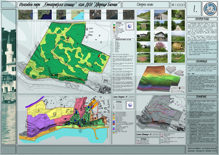219x155 pixels.
Task: Click the 'ЗОНИРАНЕ:' section heading
Action: [x=202, y=97]
